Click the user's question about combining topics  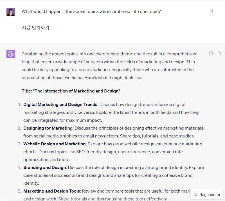point(91,12)
